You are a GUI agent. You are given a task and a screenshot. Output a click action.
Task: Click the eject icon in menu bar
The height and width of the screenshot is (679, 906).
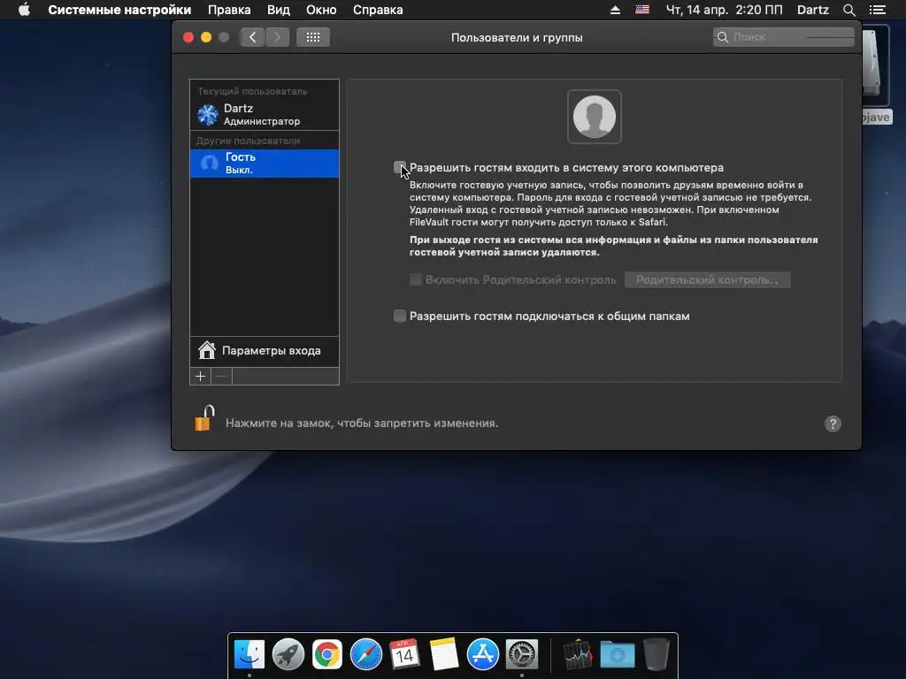(616, 10)
